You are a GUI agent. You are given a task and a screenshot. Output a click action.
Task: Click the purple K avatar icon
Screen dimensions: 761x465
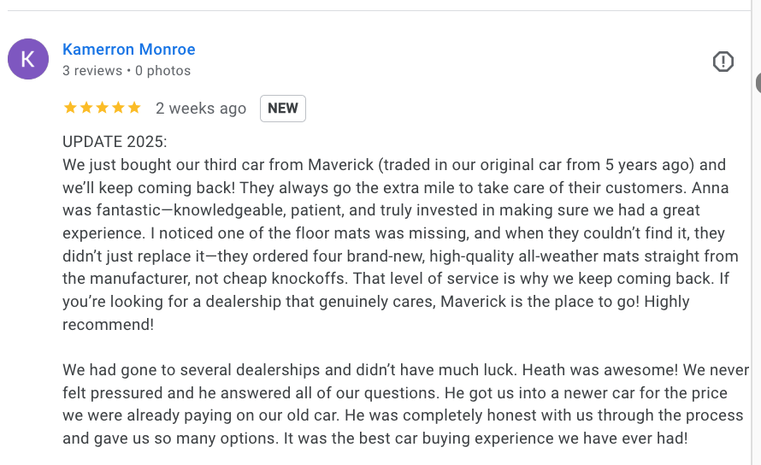(28, 59)
